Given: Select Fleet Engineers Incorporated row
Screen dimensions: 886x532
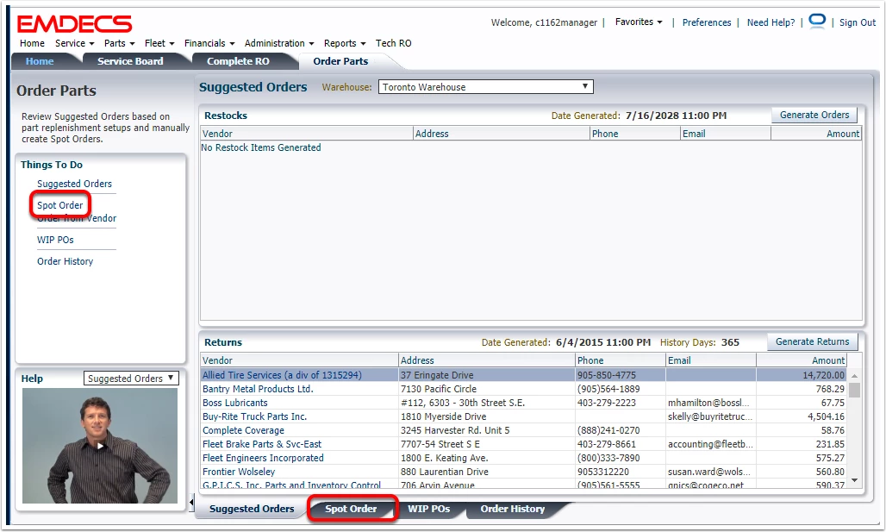Looking at the screenshot, I should tap(524, 458).
